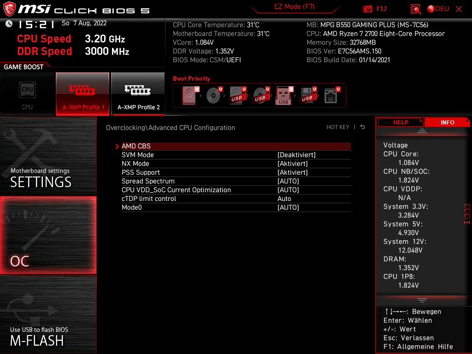Open the BIOS search tool icon

(415, 8)
